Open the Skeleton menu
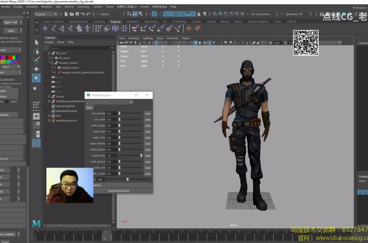Viewport: 368px width, 243px height. (x=47, y=6)
